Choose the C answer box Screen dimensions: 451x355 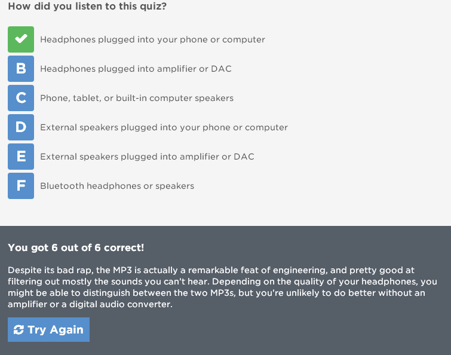coord(21,98)
